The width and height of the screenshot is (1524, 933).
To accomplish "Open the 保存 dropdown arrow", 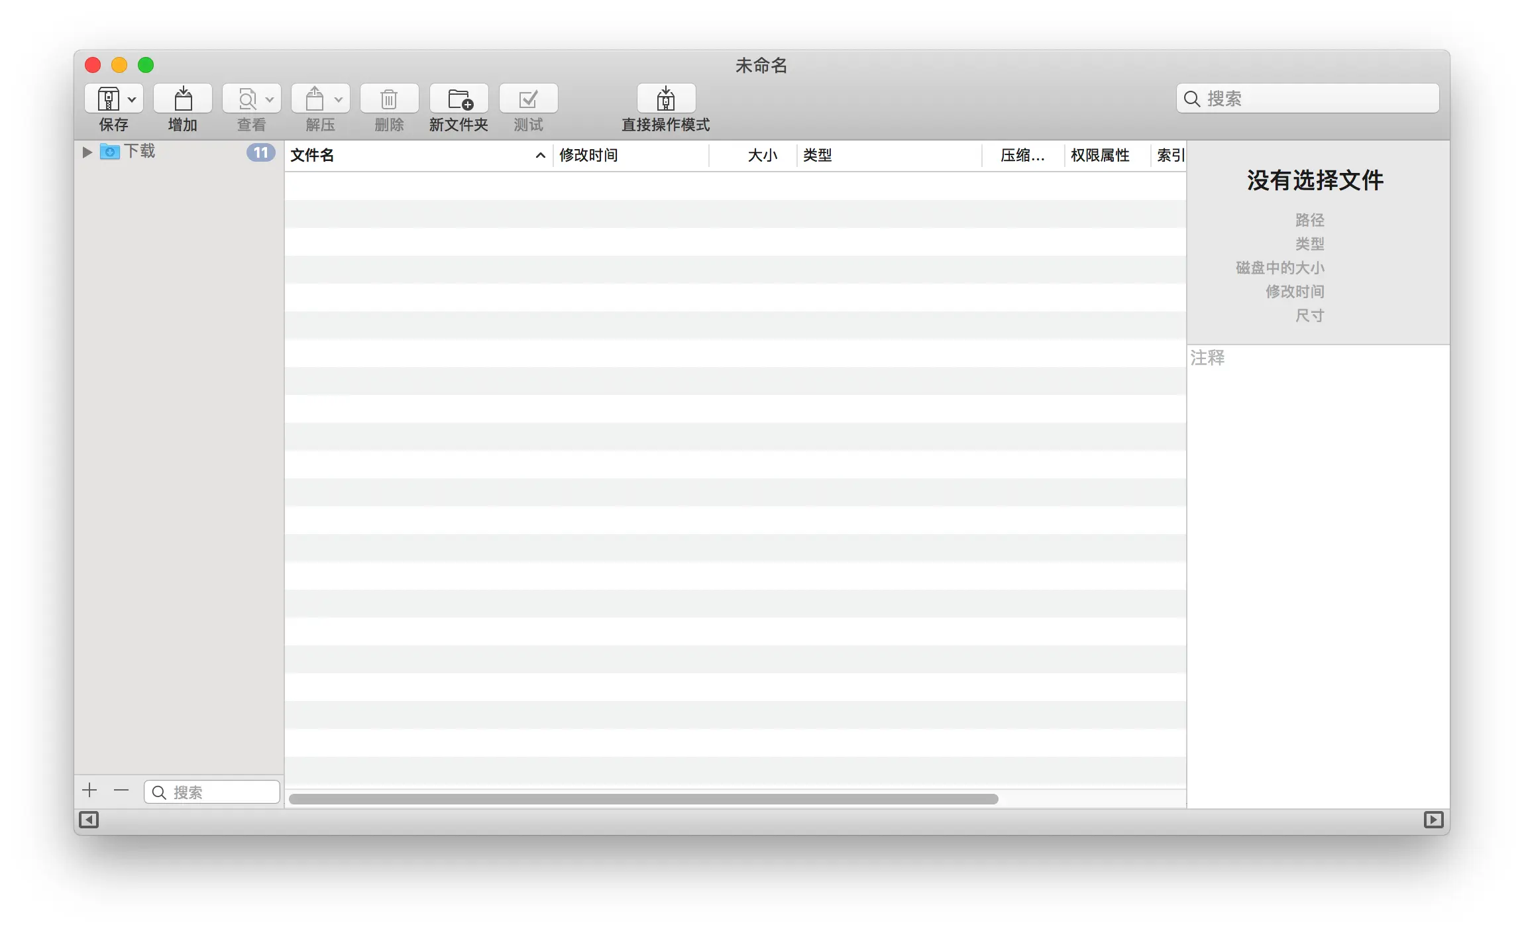I will [133, 99].
